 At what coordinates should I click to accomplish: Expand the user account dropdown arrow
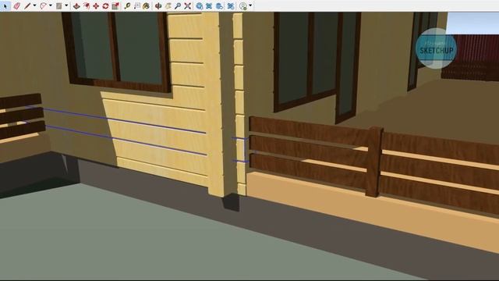click(250, 5)
